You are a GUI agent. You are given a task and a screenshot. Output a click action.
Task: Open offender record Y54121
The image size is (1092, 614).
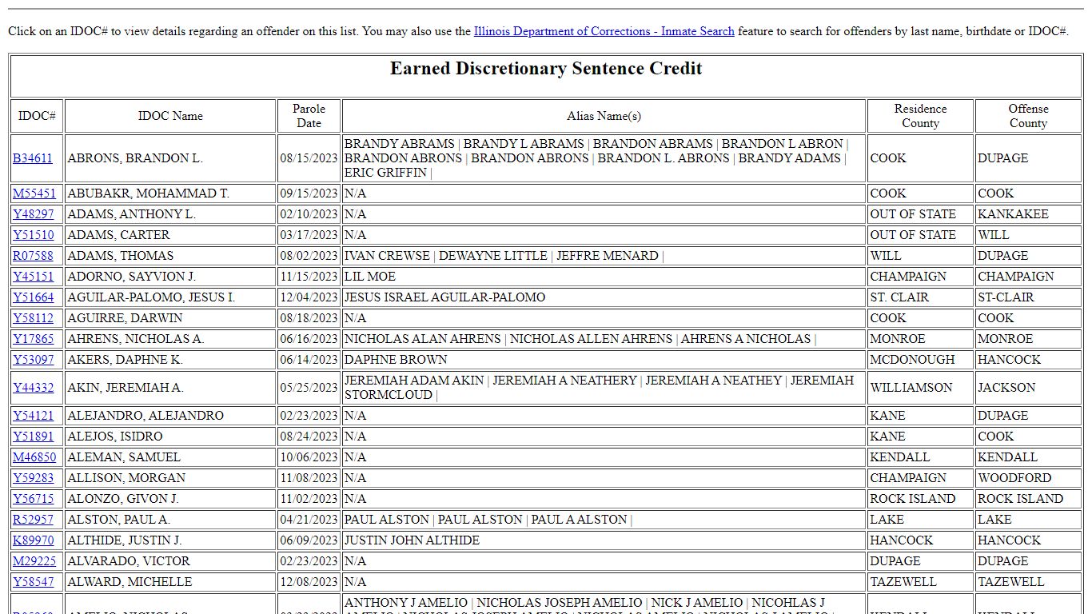(34, 416)
